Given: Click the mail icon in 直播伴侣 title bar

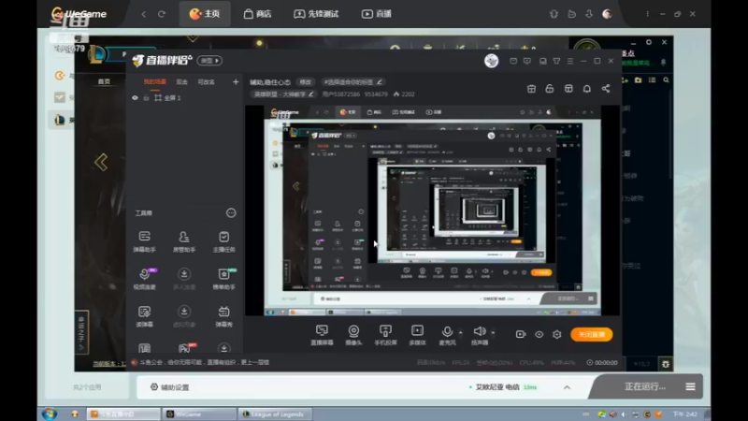Looking at the screenshot, I should tap(513, 61).
